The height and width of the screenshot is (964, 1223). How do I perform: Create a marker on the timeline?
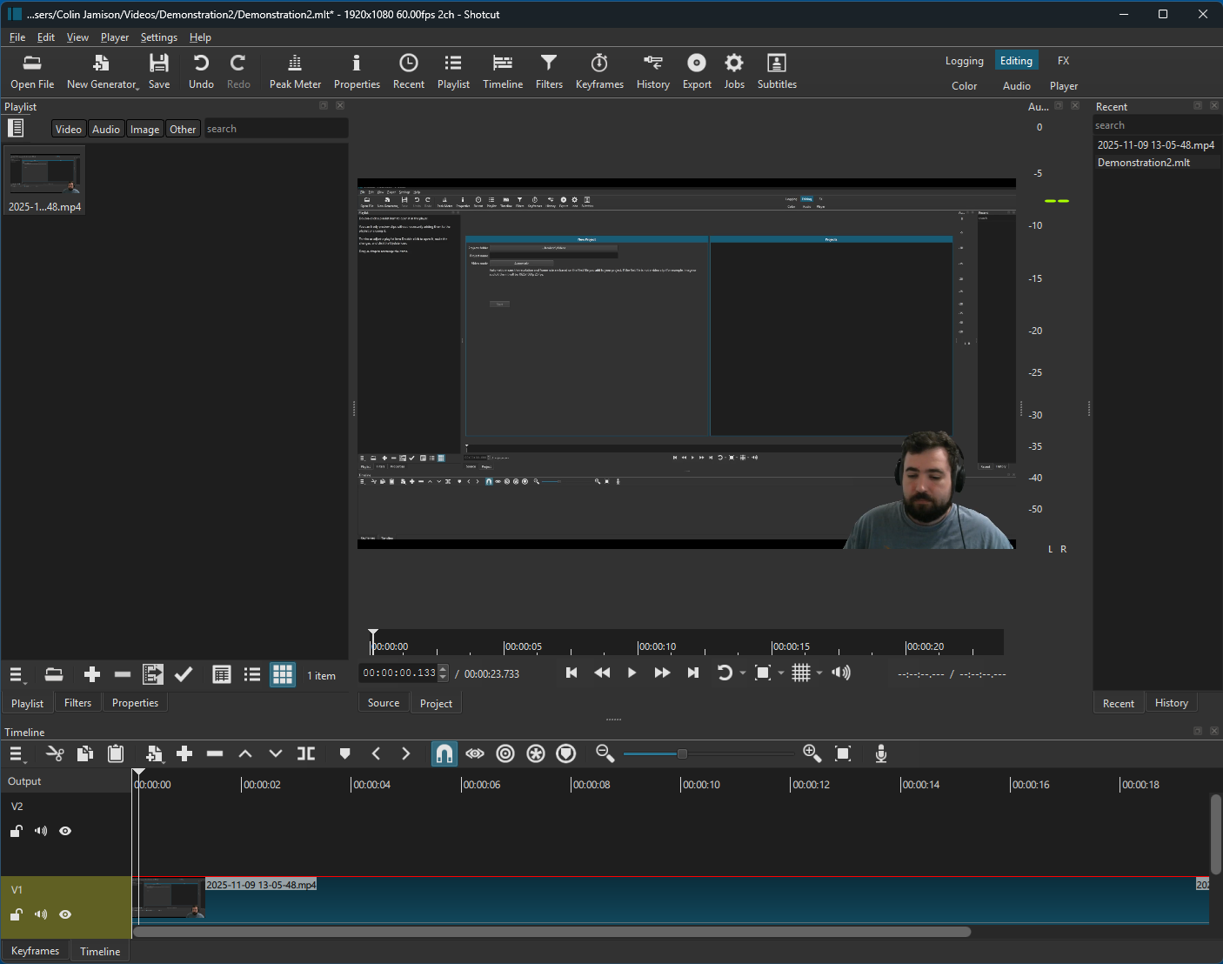344,753
